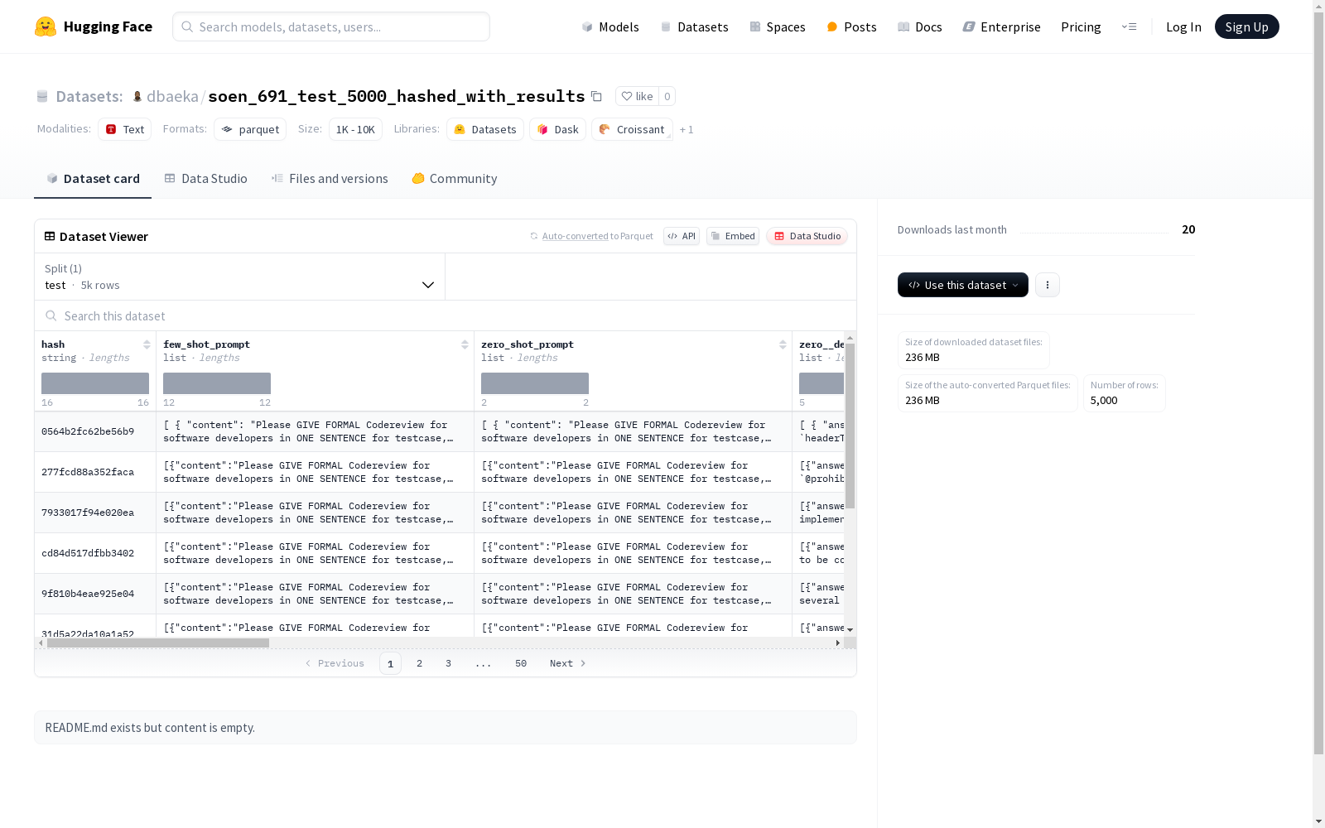Open the API button in viewer
1325x828 pixels.
pos(682,236)
